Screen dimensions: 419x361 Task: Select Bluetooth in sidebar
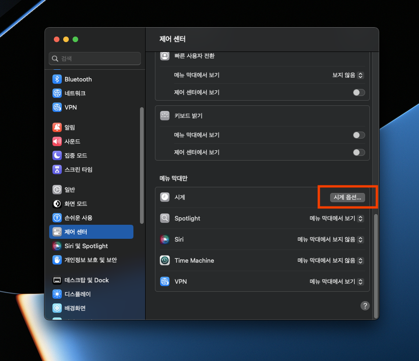(x=91, y=79)
